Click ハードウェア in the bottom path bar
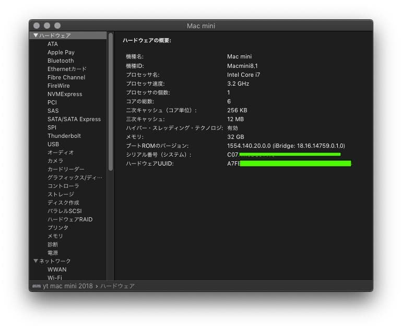 click(117, 286)
